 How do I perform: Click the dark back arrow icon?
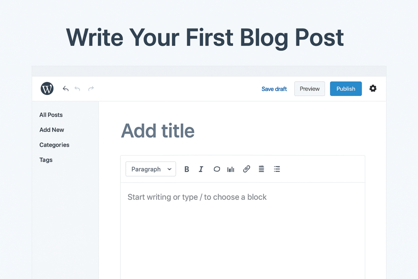coord(65,89)
